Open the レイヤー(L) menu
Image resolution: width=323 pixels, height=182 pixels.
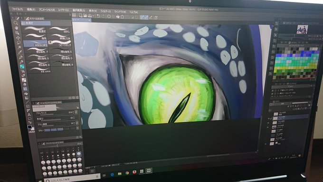[63, 10]
